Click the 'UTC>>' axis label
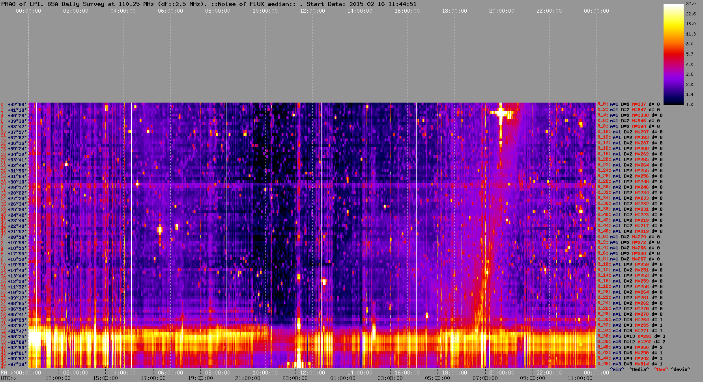 pos(8,378)
